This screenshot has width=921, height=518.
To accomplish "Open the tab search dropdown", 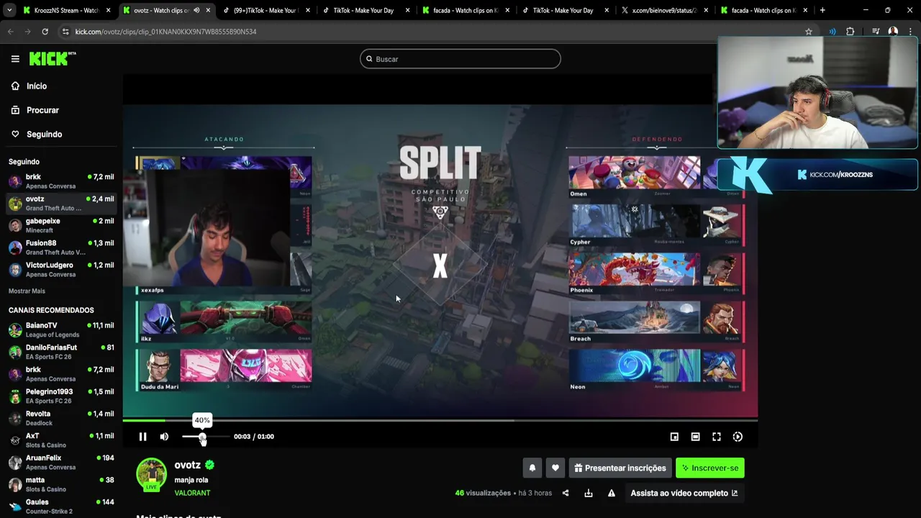I will [x=9, y=10].
